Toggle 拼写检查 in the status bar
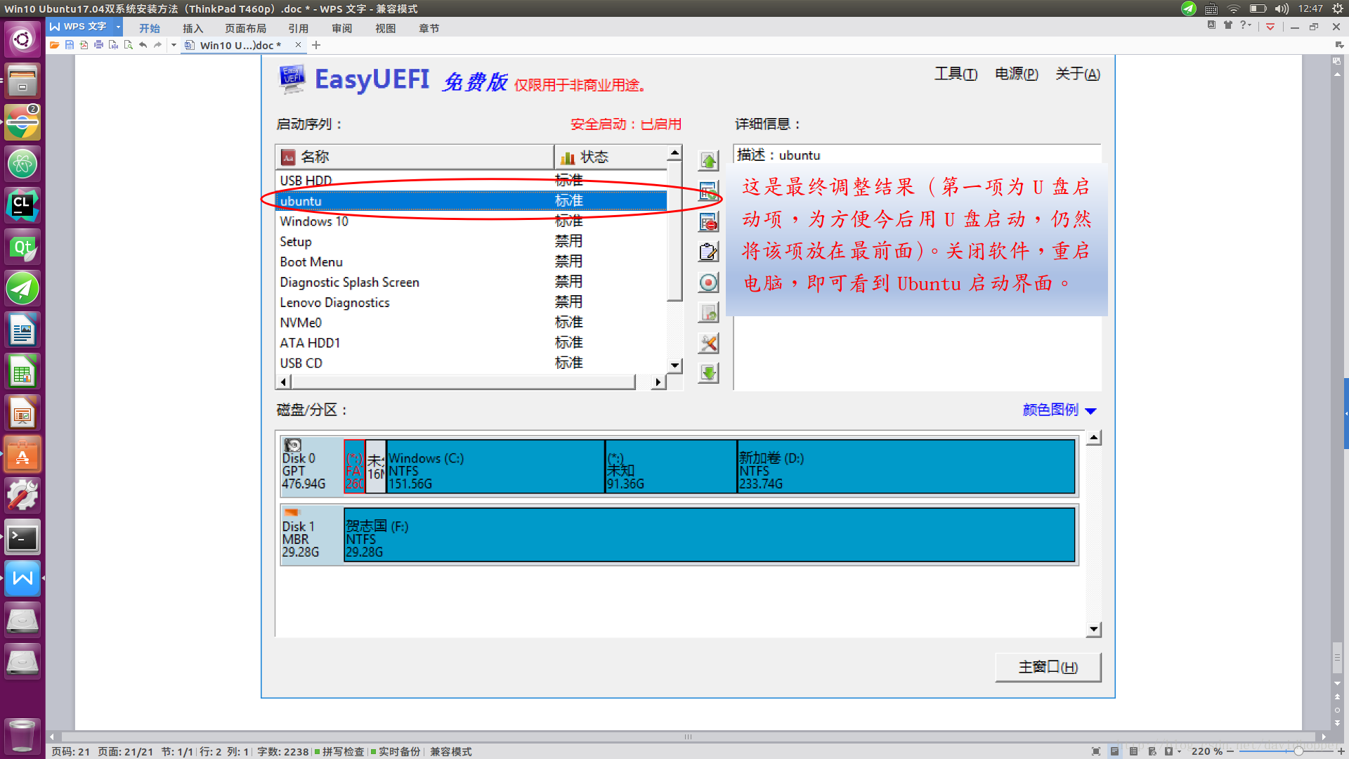1349x759 pixels. 339,751
